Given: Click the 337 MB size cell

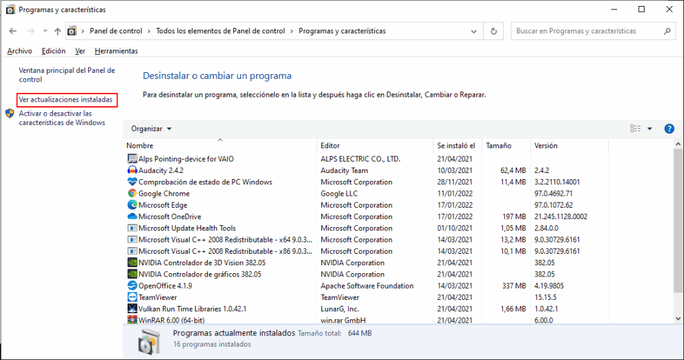Looking at the screenshot, I should [x=514, y=286].
